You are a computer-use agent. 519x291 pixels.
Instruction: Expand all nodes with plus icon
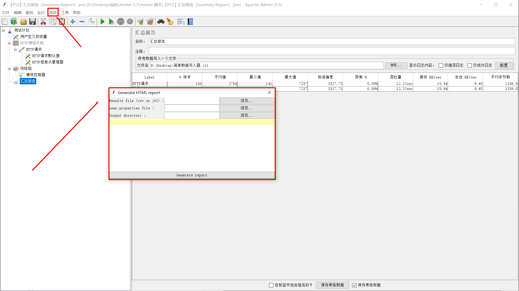(73, 22)
